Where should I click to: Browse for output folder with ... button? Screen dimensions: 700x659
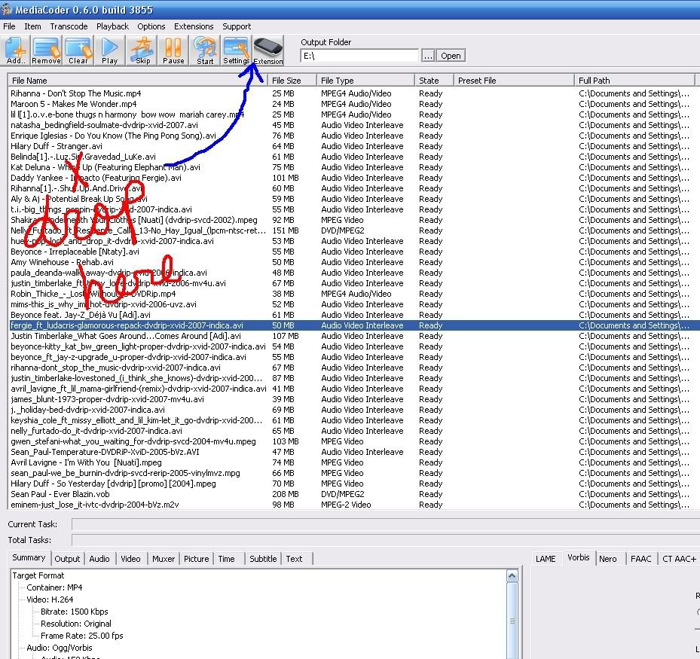click(428, 56)
